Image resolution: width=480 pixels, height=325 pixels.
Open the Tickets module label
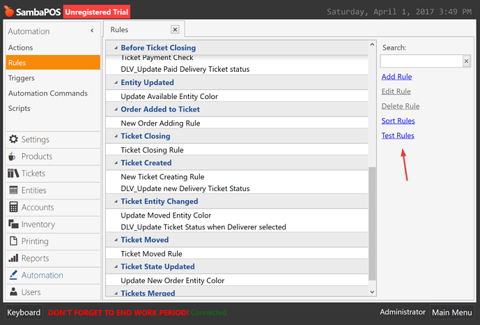[x=33, y=174]
